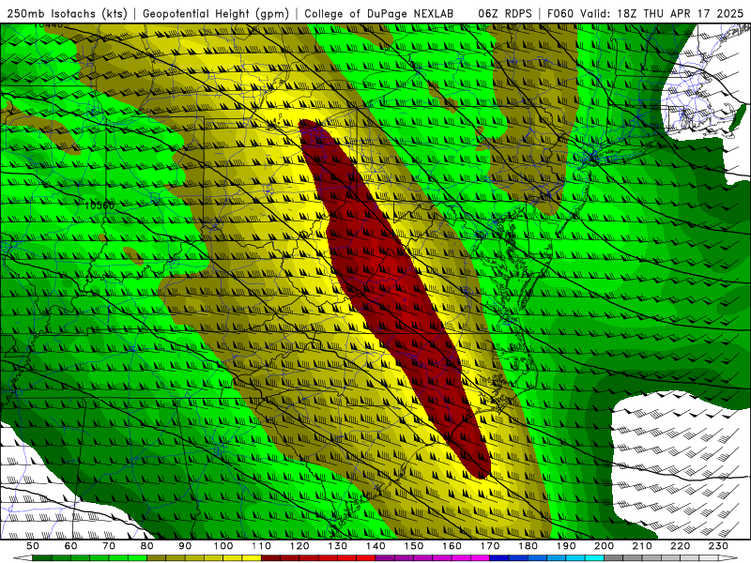Click the '190' value on the legend scale

tap(567, 546)
